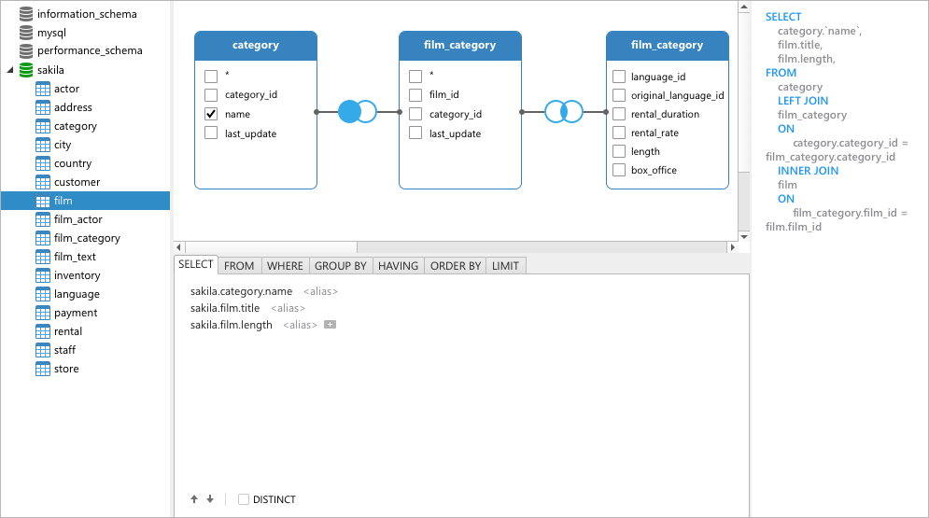Check the asterisk in category box
This screenshot has height=518, width=929.
(211, 77)
